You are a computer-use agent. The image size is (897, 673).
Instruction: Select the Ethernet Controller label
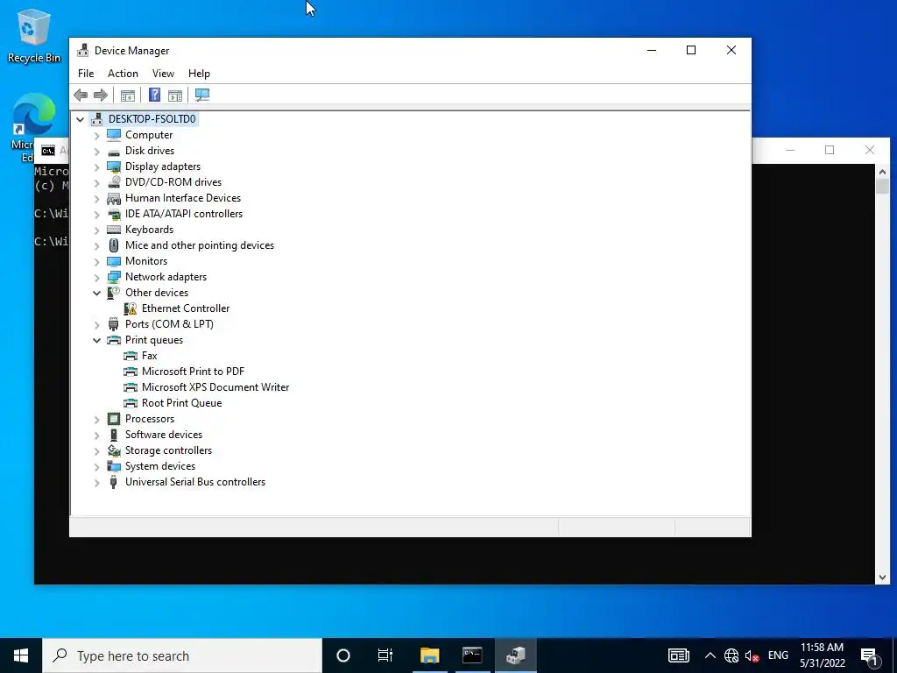[186, 308]
